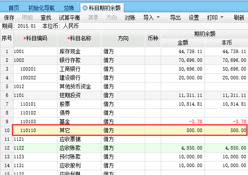Click the 序号 column header
This screenshot has height=175, width=248.
point(7,39)
